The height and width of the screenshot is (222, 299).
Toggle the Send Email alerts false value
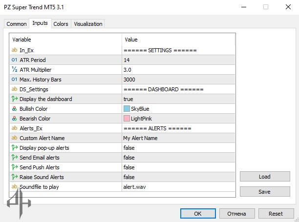pyautogui.click(x=129, y=158)
